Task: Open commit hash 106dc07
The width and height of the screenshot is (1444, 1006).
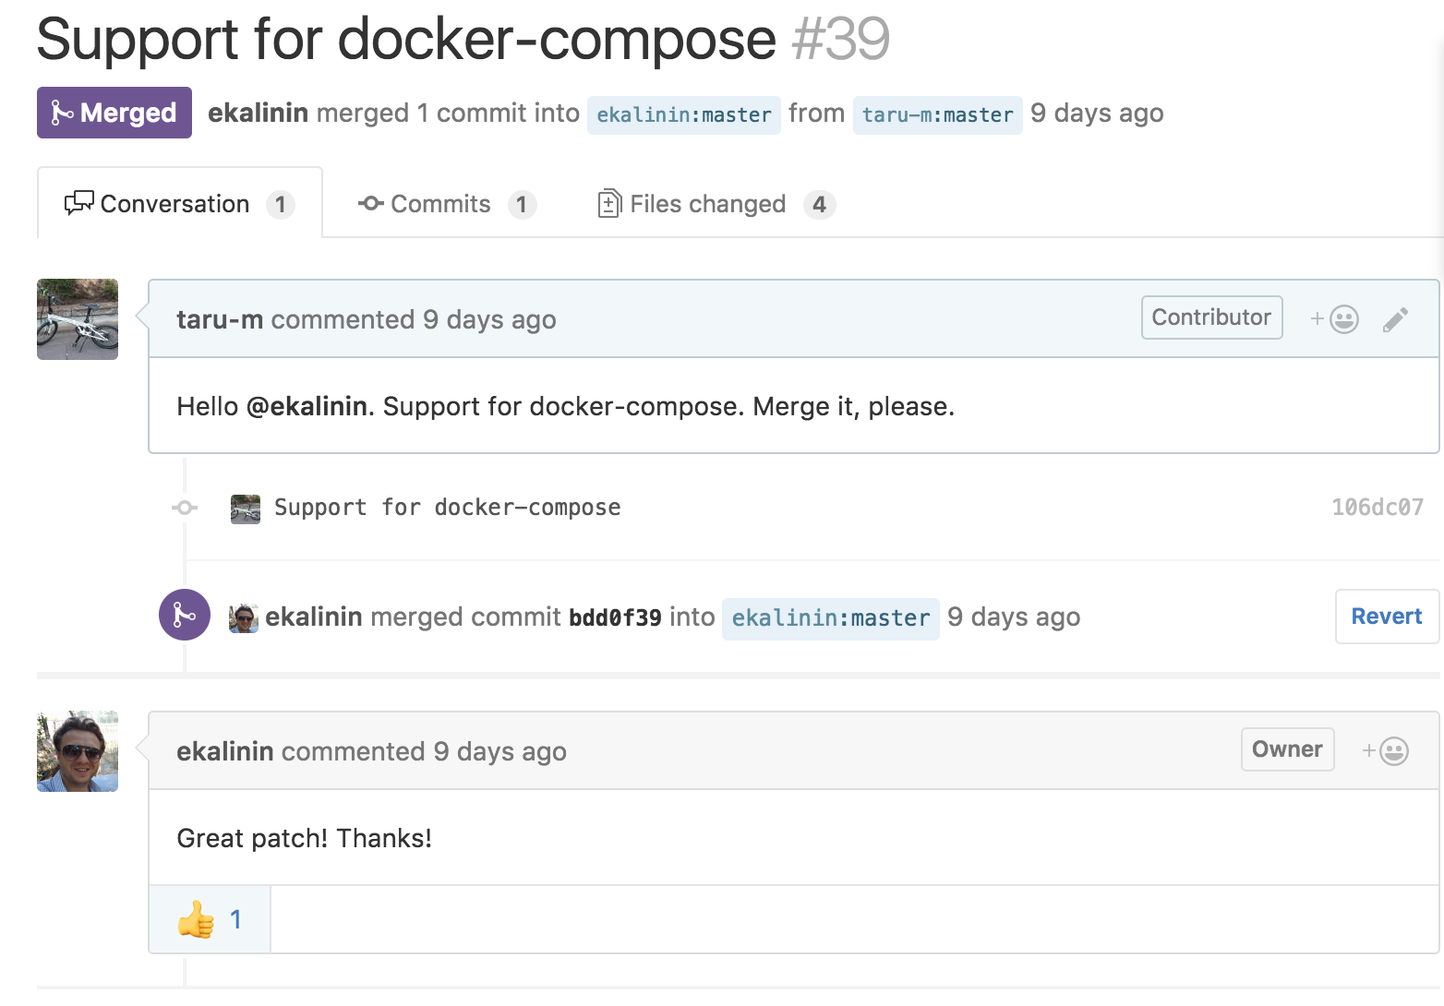Action: (1377, 508)
